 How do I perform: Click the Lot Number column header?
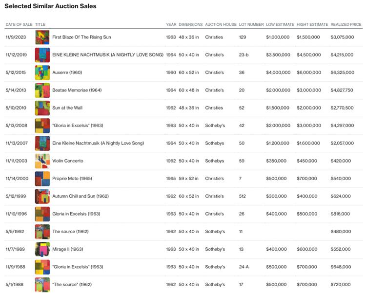coord(251,24)
